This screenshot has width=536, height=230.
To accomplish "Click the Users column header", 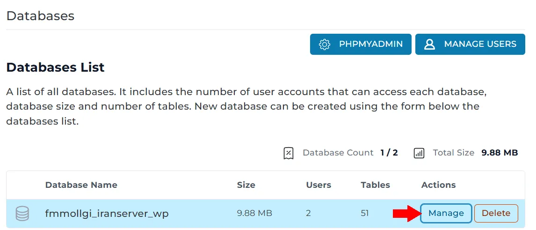I will click(x=319, y=185).
